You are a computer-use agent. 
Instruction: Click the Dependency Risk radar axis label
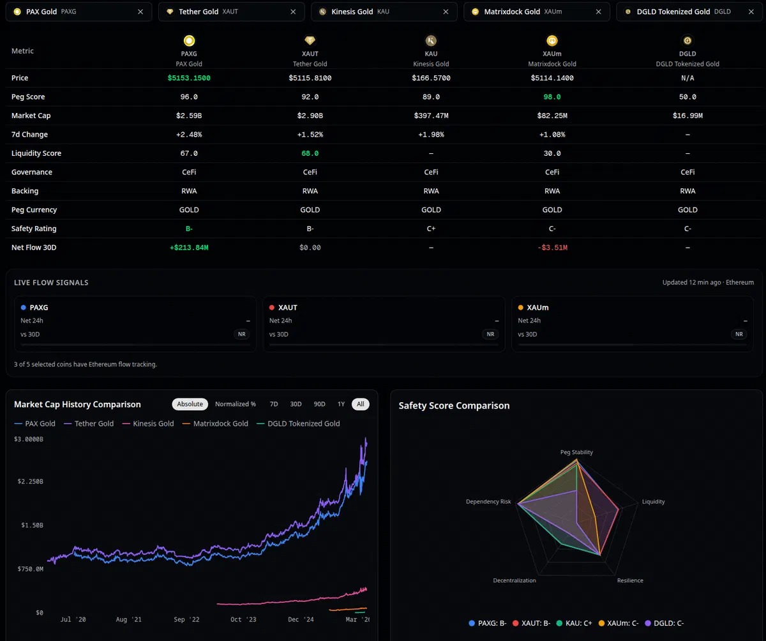488,502
